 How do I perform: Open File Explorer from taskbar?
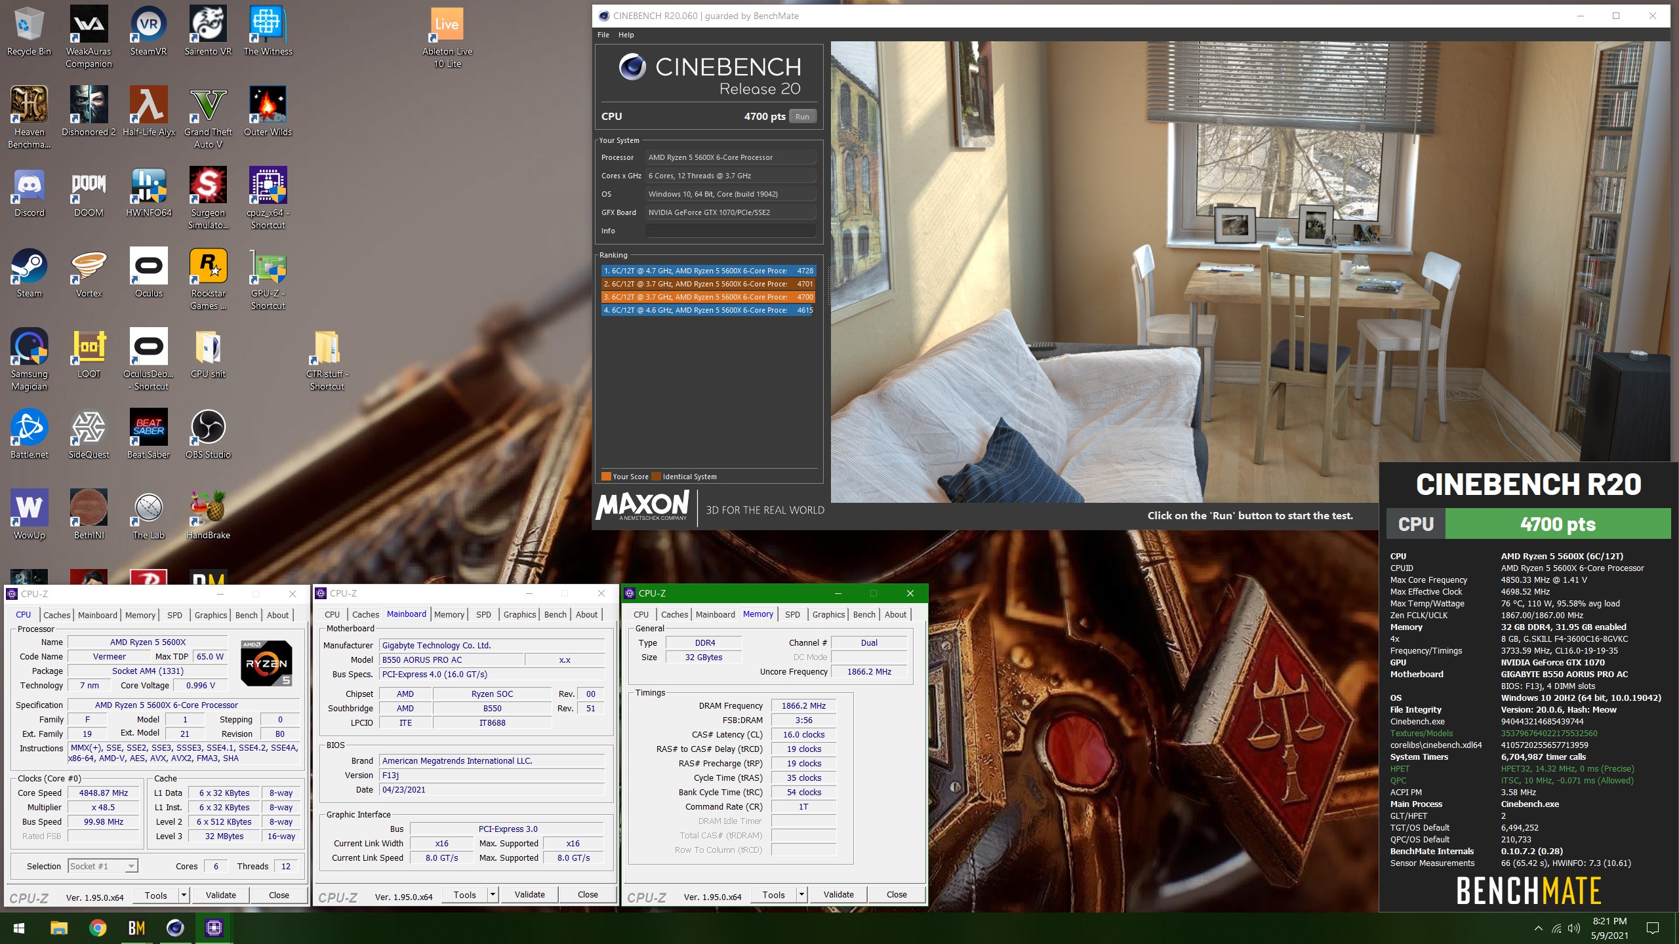pos(59,928)
